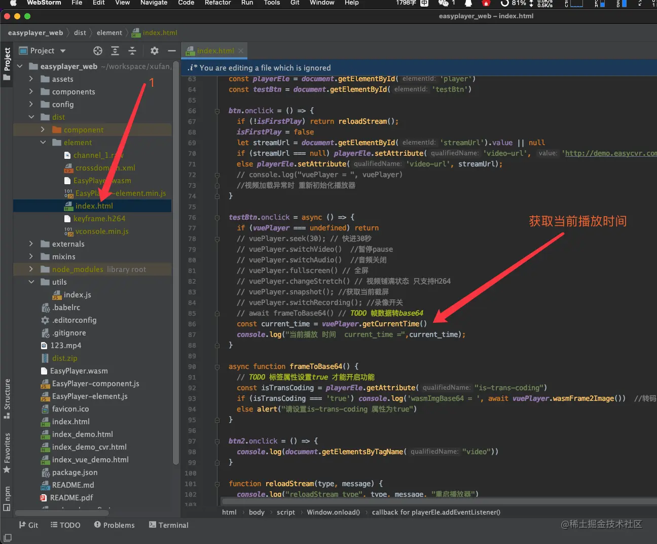Open the Git tool window
Viewport: 657px width, 544px height.
point(28,525)
